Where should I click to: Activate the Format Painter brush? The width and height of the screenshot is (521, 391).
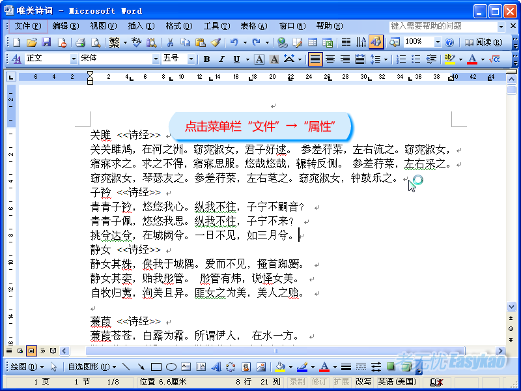click(216, 42)
